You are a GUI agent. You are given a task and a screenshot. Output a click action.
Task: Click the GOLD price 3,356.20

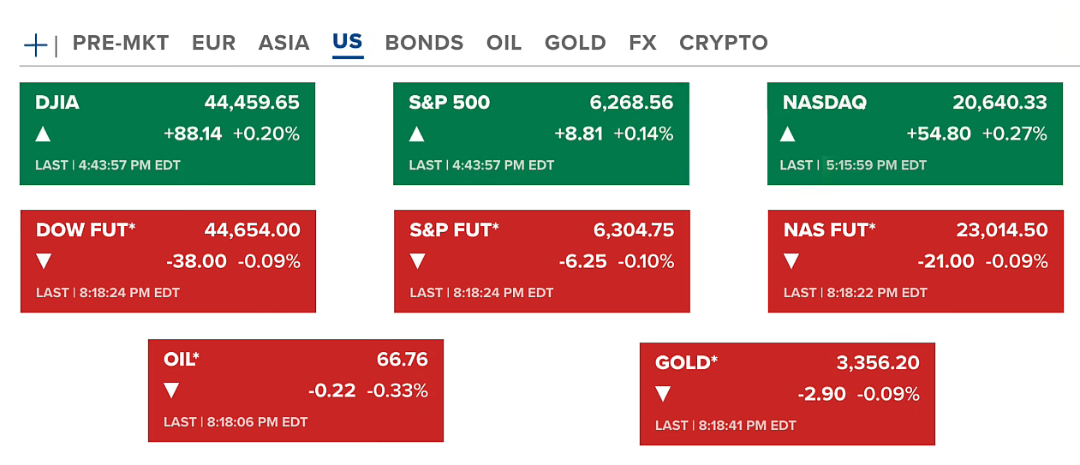click(x=878, y=363)
